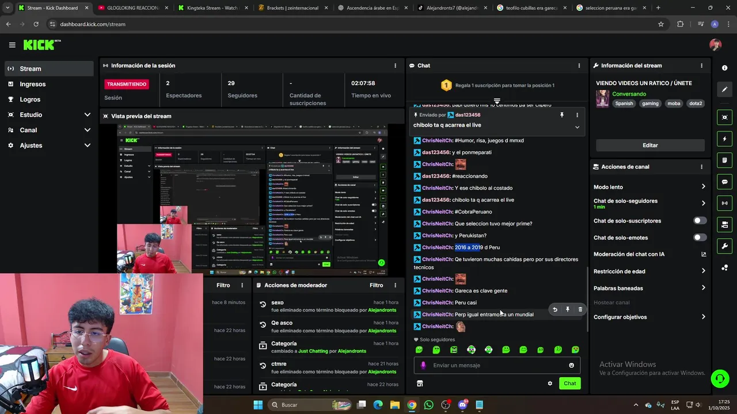Open WhatsApp from the taskbar
The width and height of the screenshot is (737, 414).
coord(428,405)
